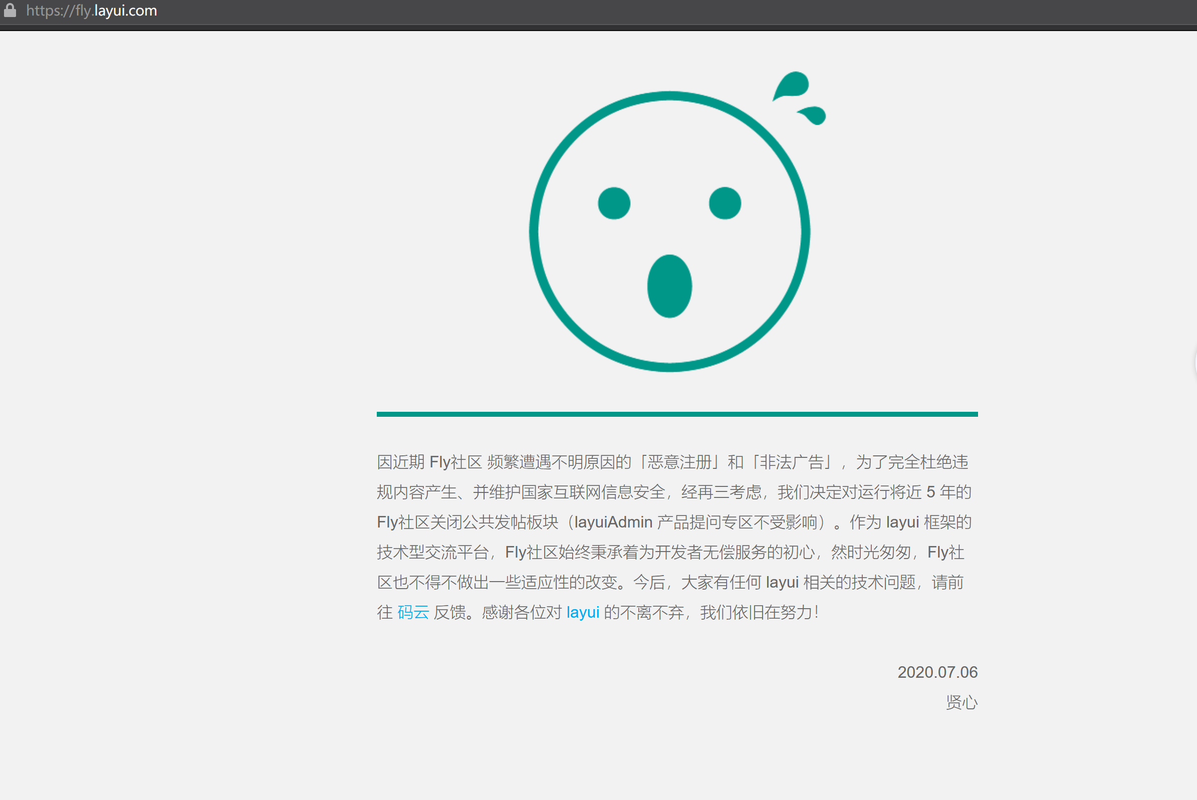
Task: Click the text 非法广告 in the notice
Action: [791, 462]
